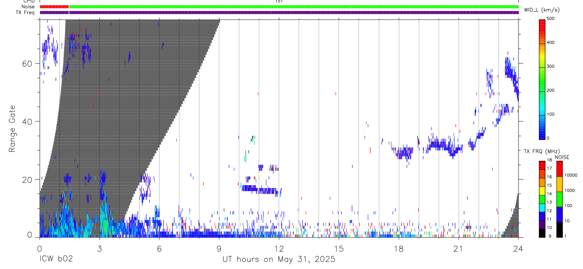Click the '40' tick on the Range Gate axis
This screenshot has width=583, height=269.
coord(28,121)
